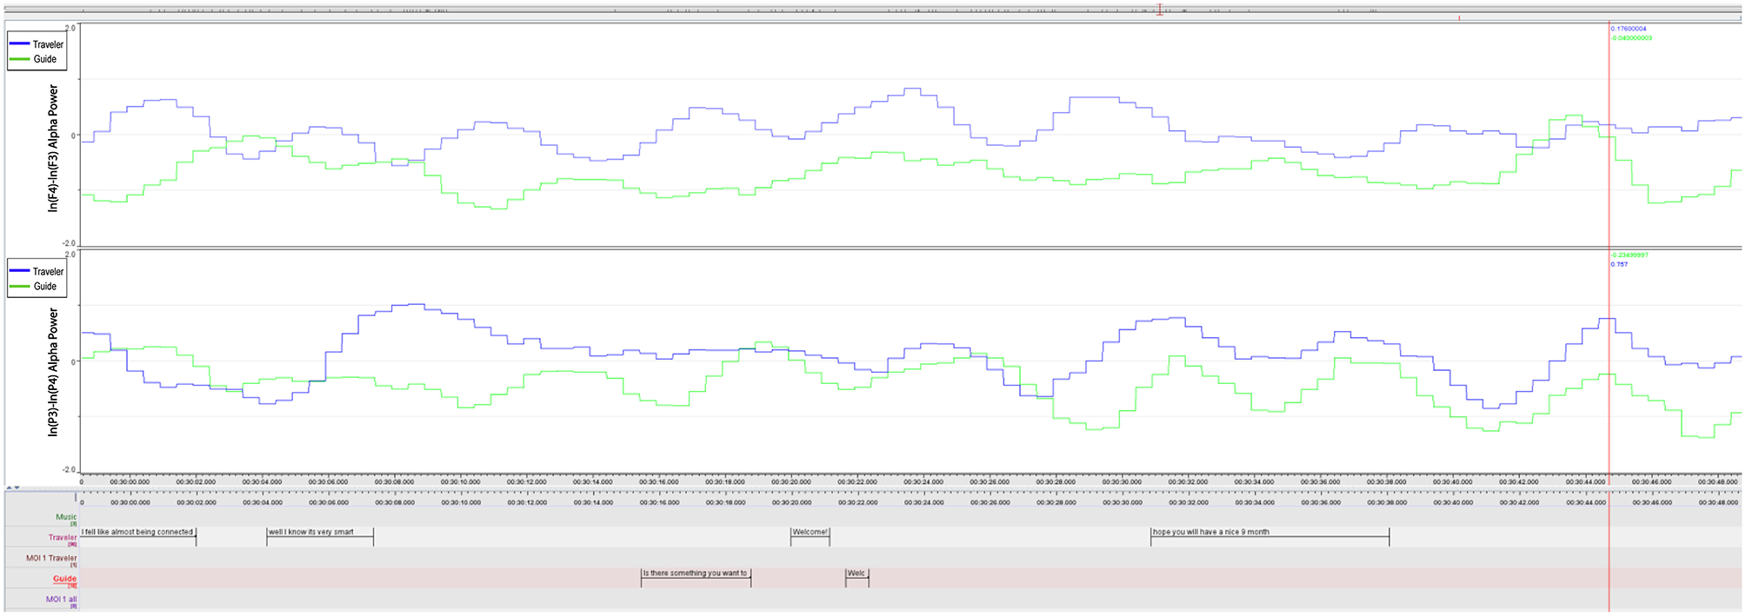Viewport: 1746px width, 616px height.
Task: Select Guide annotation 'Is there something you want to'
Action: tap(695, 573)
